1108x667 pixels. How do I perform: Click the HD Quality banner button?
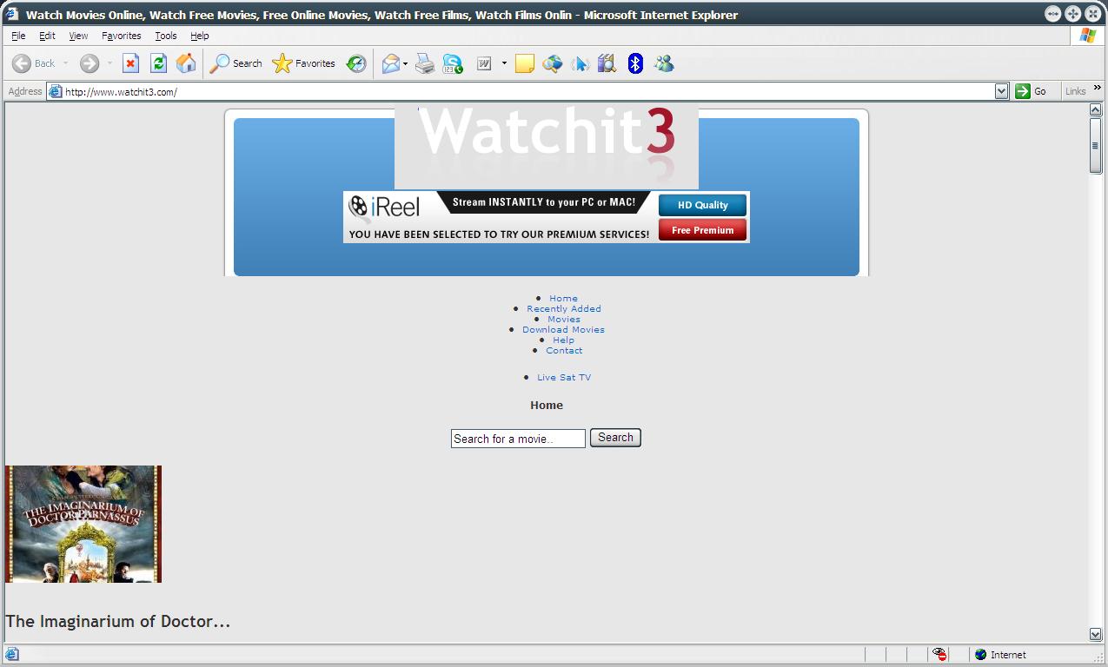pos(702,205)
